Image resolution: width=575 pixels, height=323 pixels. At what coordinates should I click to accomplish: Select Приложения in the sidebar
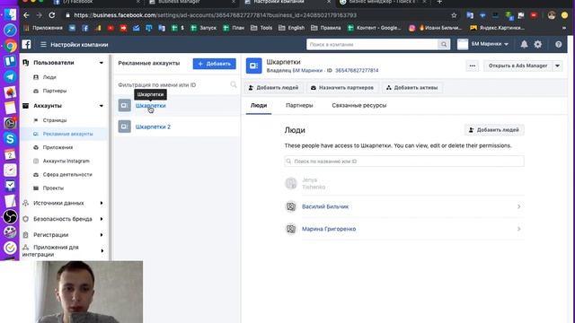coord(57,147)
